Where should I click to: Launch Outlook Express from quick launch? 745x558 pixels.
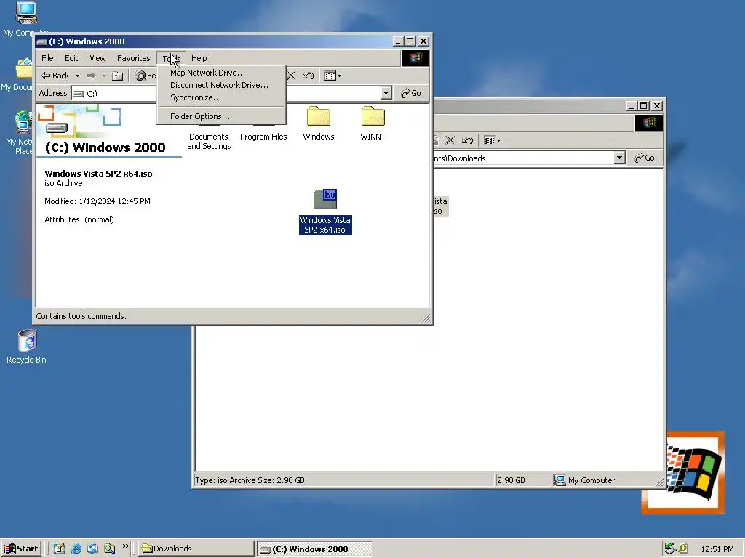coord(92,549)
